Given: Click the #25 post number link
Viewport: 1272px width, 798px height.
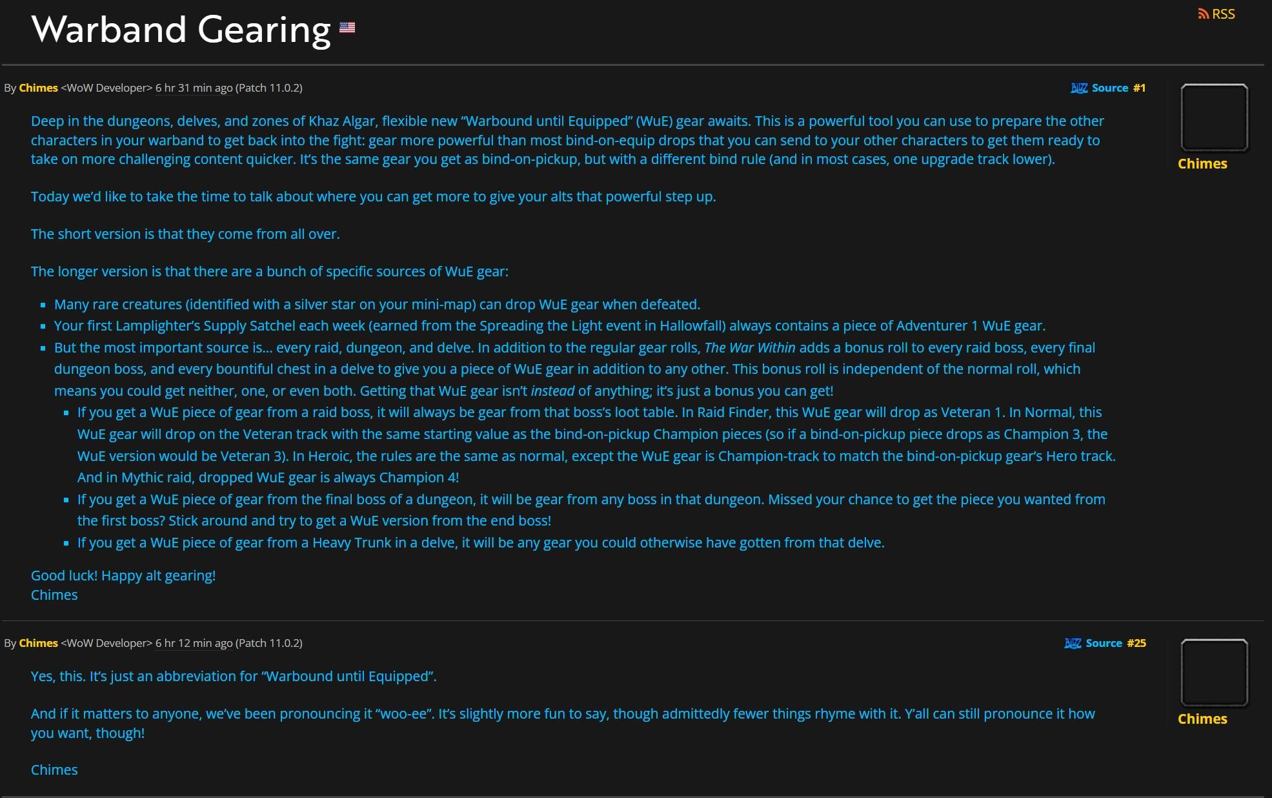Looking at the screenshot, I should coord(1136,643).
